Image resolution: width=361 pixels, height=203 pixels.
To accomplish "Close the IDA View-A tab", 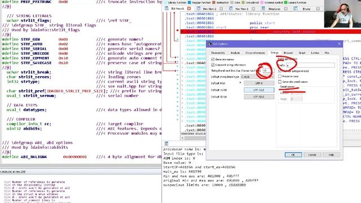I will pos(189,9).
